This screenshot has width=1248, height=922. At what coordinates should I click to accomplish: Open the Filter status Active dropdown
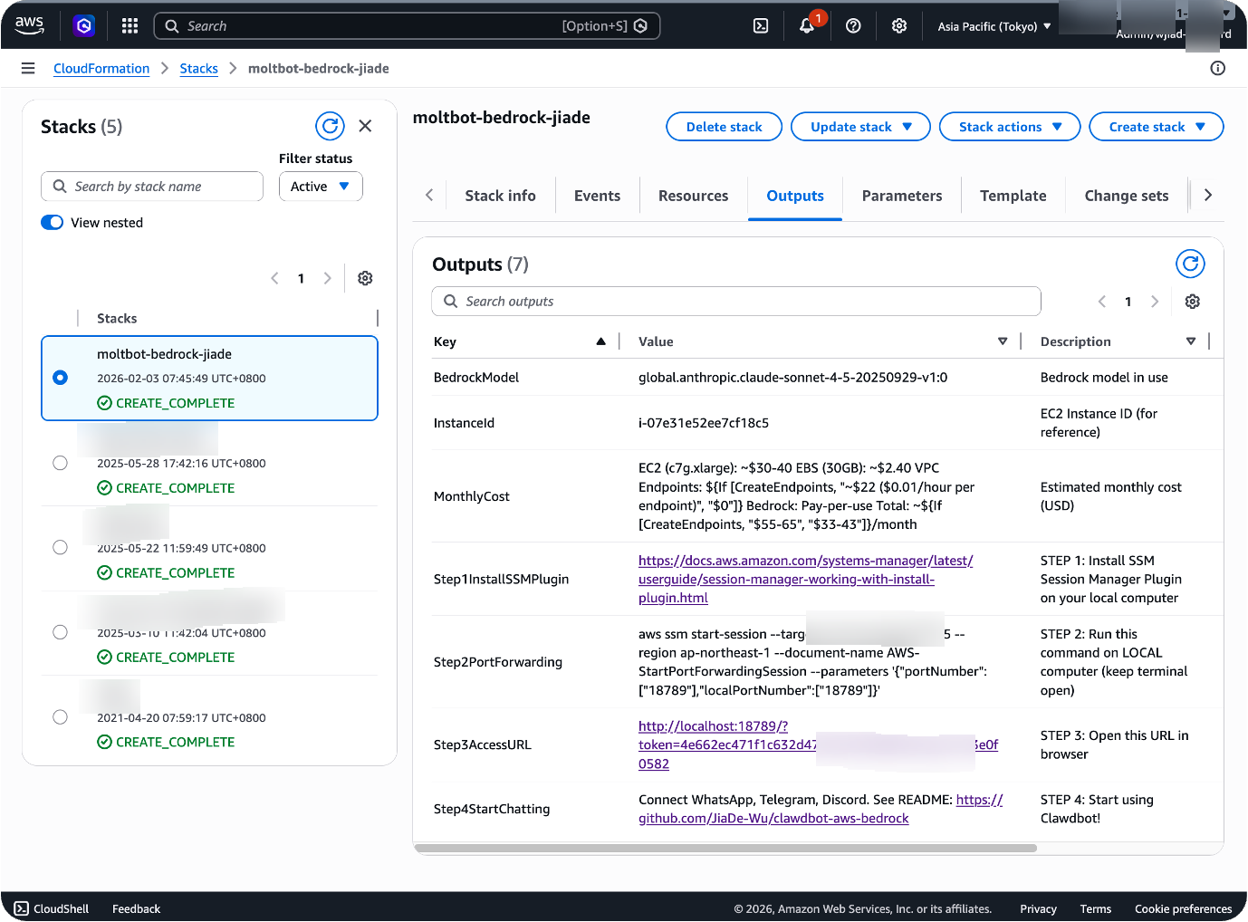[321, 187]
